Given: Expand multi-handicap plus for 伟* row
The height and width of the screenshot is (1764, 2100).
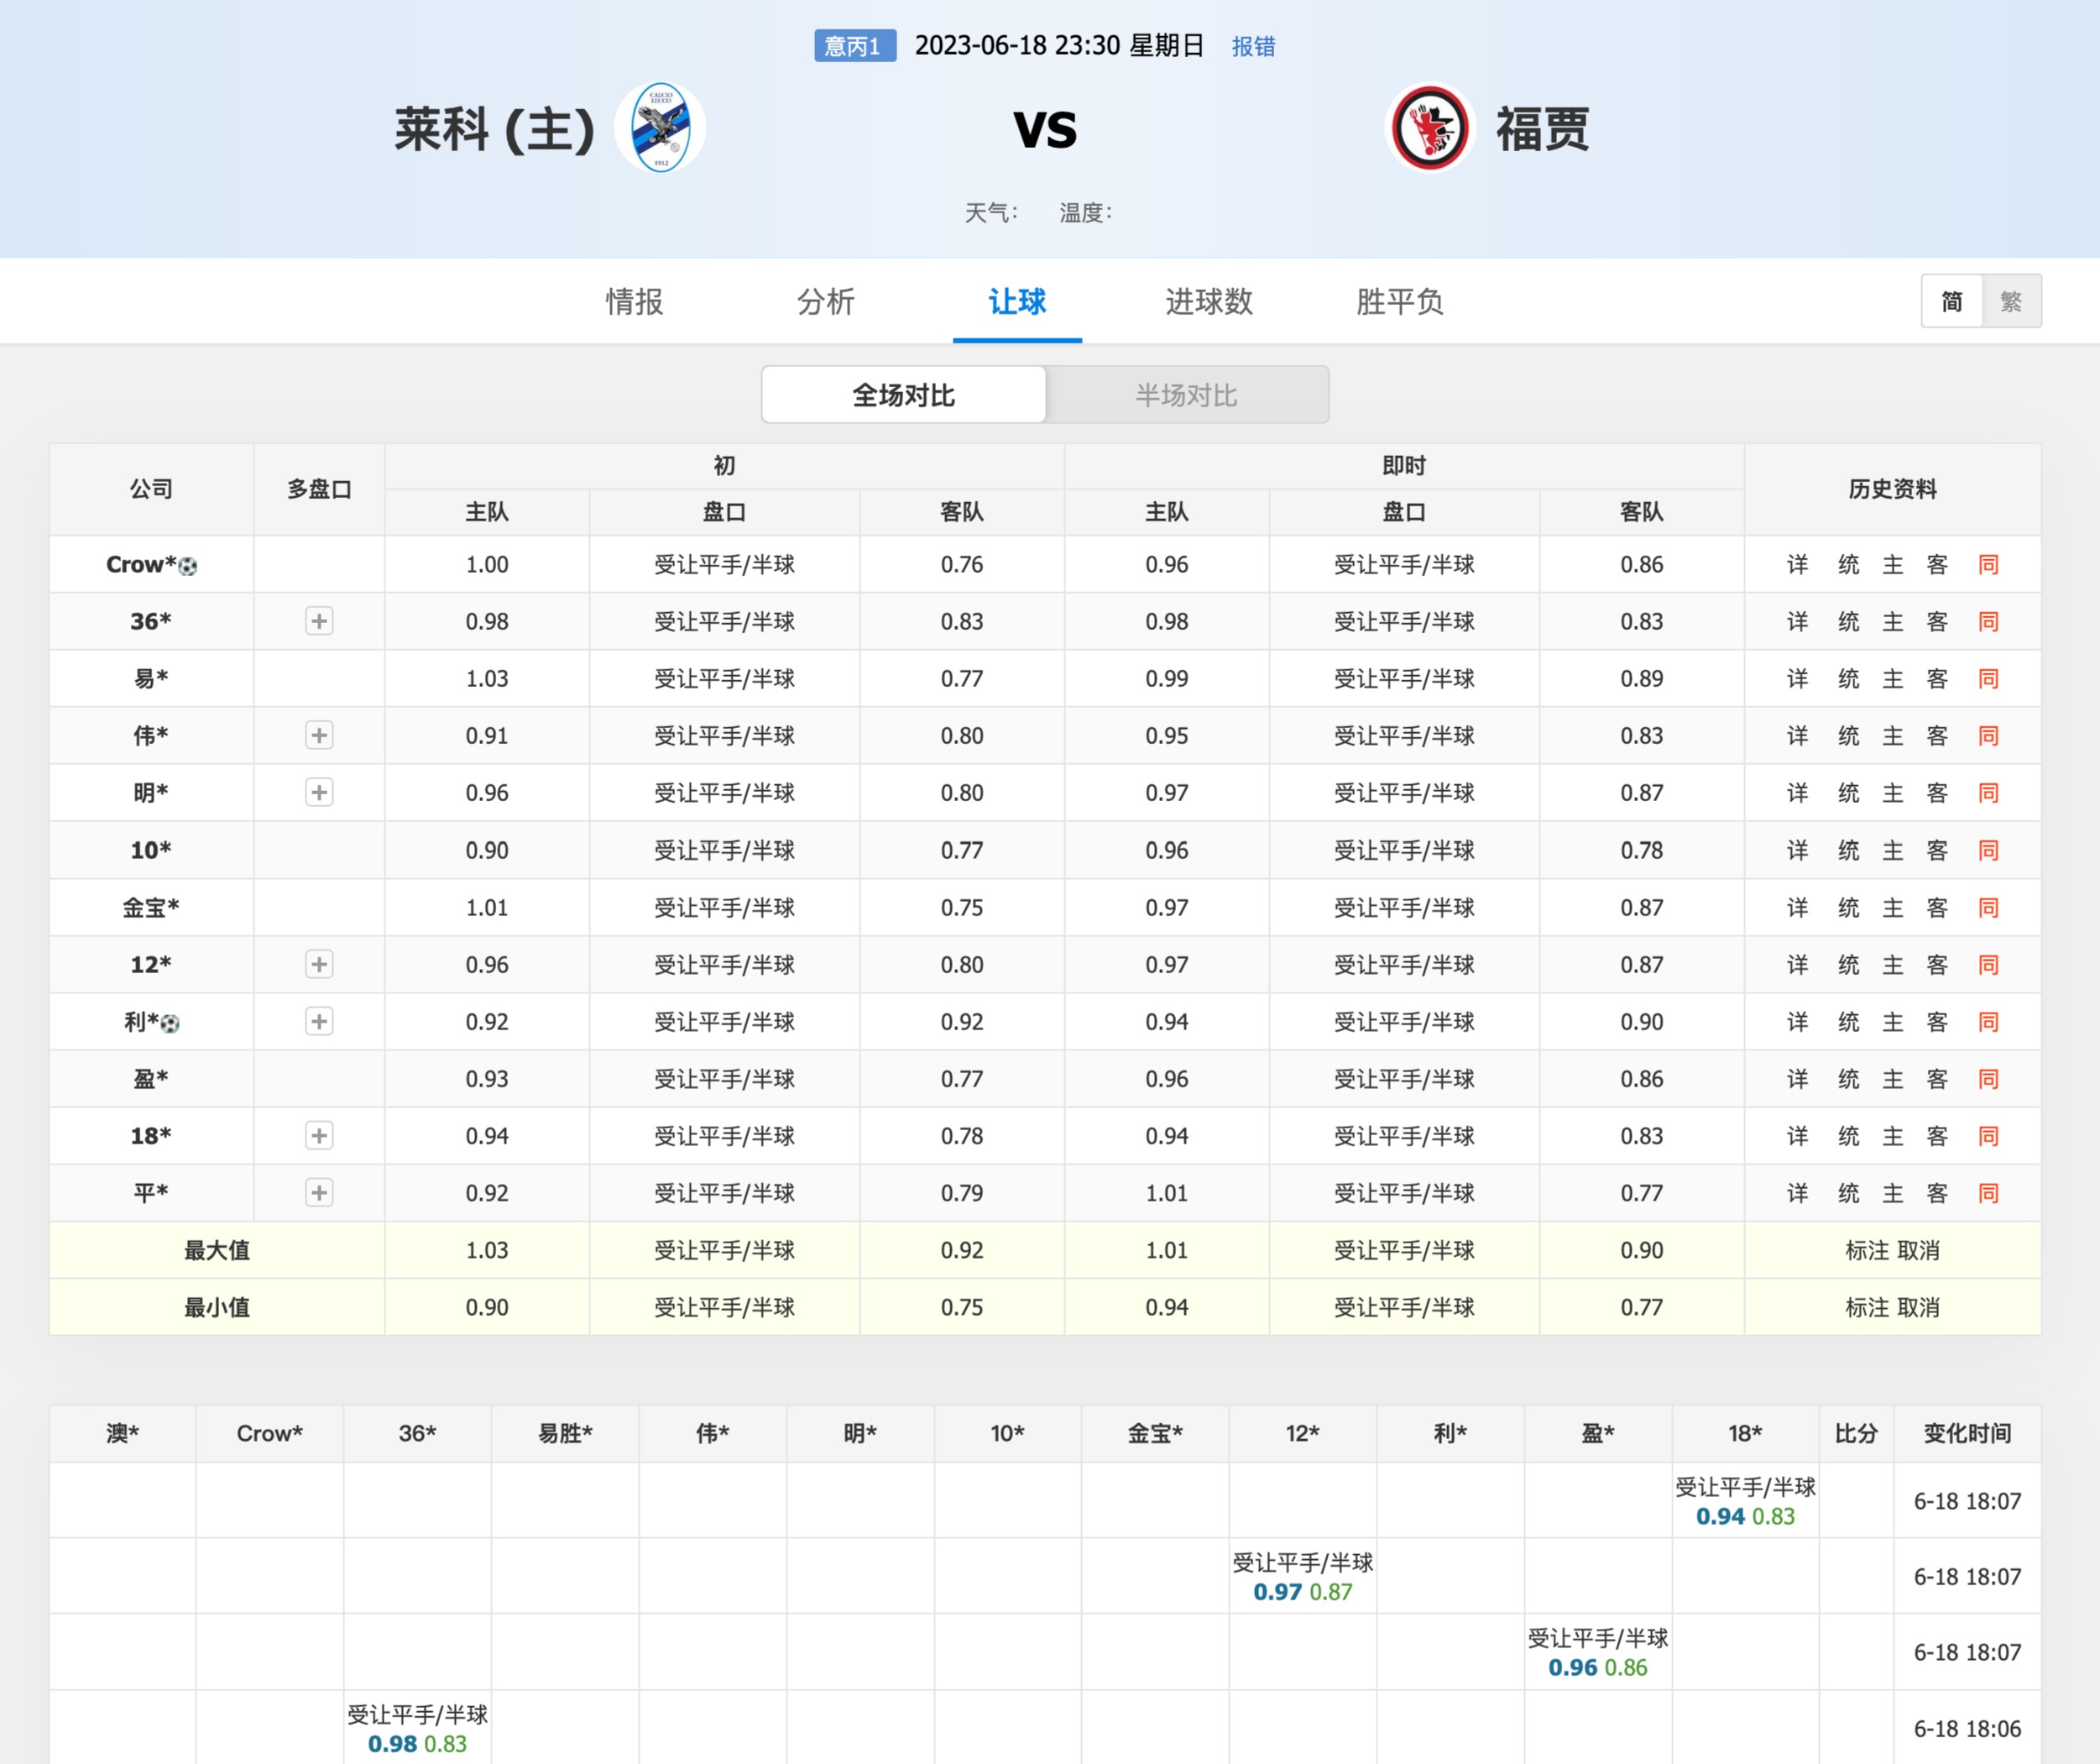Looking at the screenshot, I should tap(319, 735).
